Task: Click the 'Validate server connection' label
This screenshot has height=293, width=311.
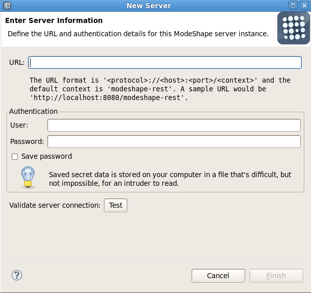Action: 55,205
